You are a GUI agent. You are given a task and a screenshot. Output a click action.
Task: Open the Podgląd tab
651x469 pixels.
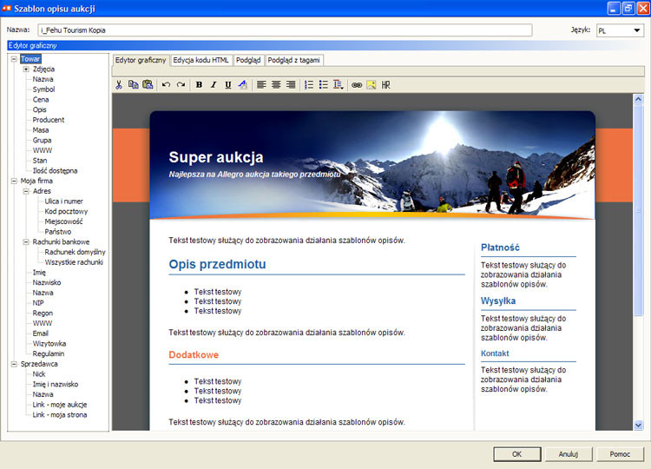click(x=248, y=60)
